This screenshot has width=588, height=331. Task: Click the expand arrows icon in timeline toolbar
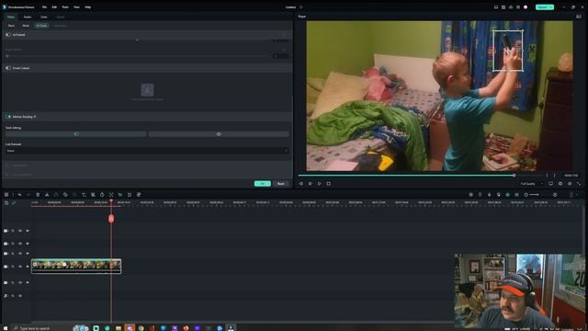click(x=111, y=195)
